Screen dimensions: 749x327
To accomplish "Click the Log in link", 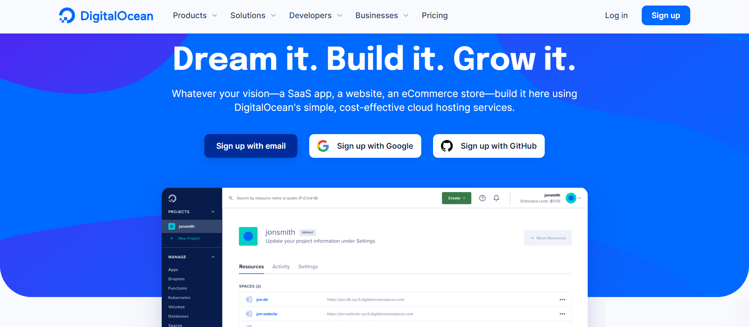I will tap(616, 16).
